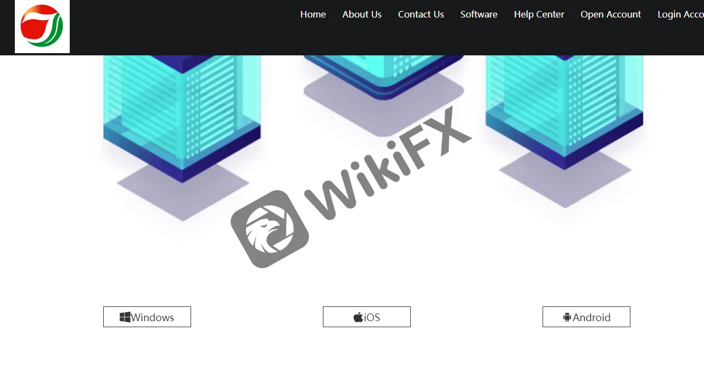Go to the About Us page
Image resolution: width=704 pixels, height=365 pixels.
pos(362,14)
